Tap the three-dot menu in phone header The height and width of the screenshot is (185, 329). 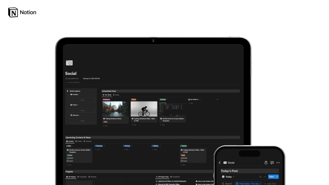[x=278, y=162]
